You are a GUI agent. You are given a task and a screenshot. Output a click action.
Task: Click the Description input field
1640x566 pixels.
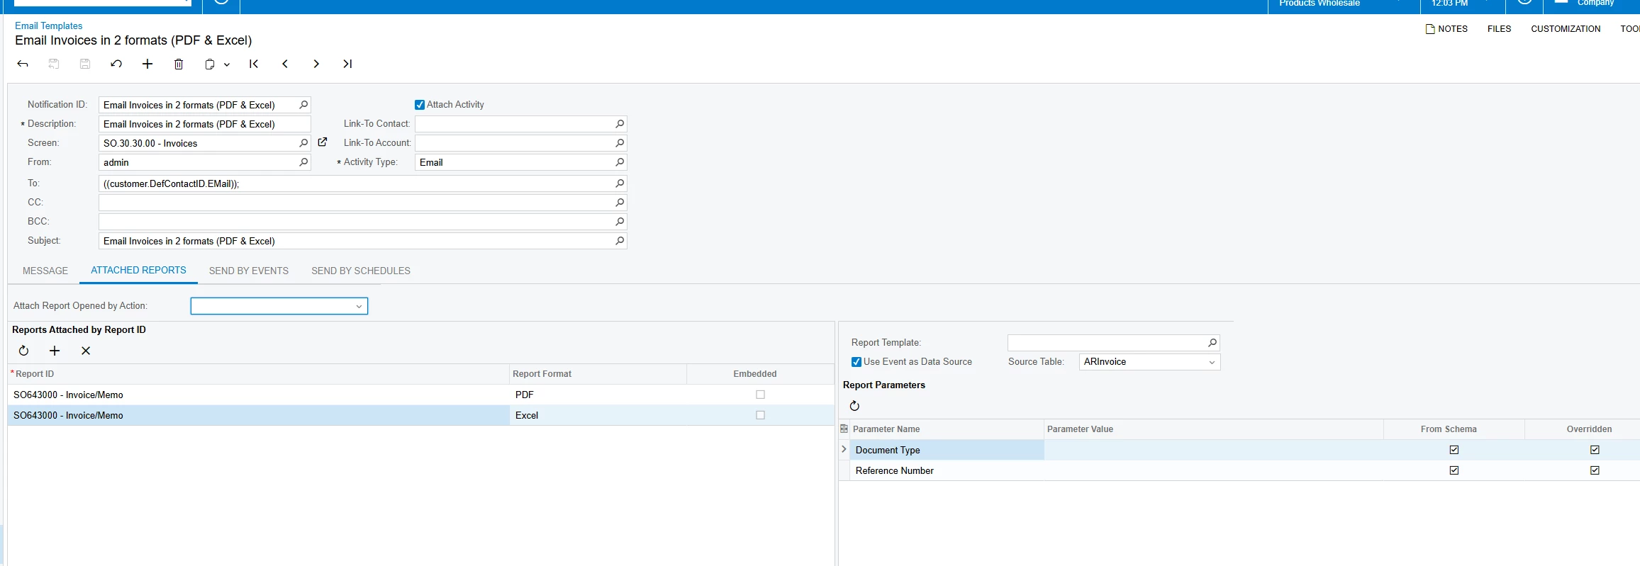click(205, 124)
